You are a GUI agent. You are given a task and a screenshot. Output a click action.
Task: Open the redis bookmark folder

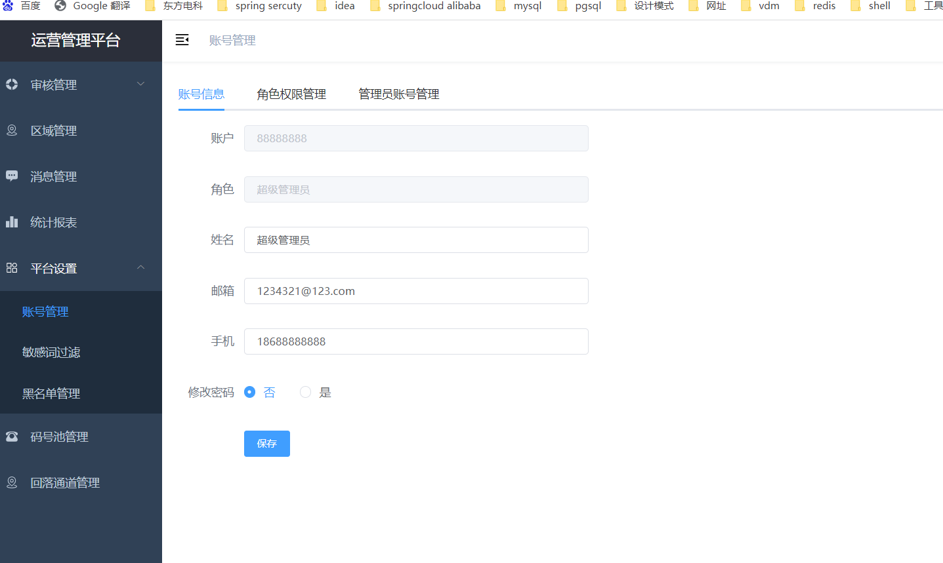coord(815,6)
